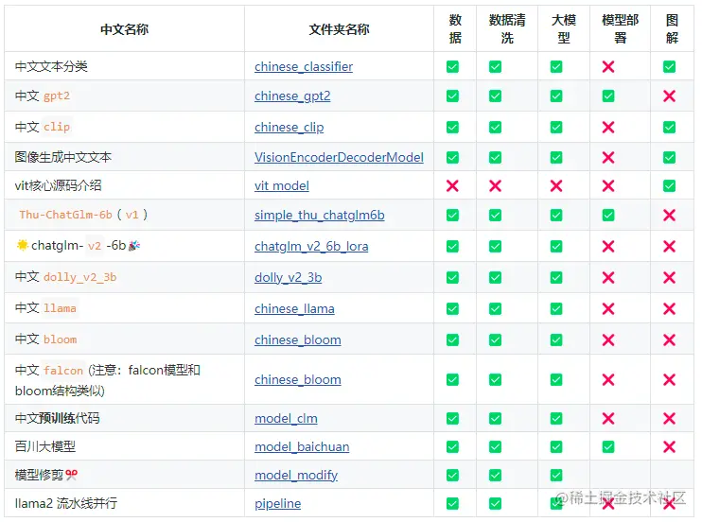The image size is (702, 522).
Task: Click 数据清洗 cross mark in vit核心源码介绍 row
Action: [495, 185]
